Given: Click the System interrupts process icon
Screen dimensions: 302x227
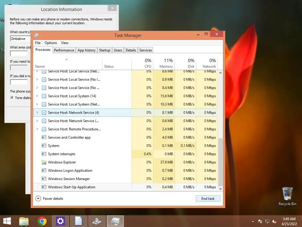Looking at the screenshot, I should (x=44, y=154).
